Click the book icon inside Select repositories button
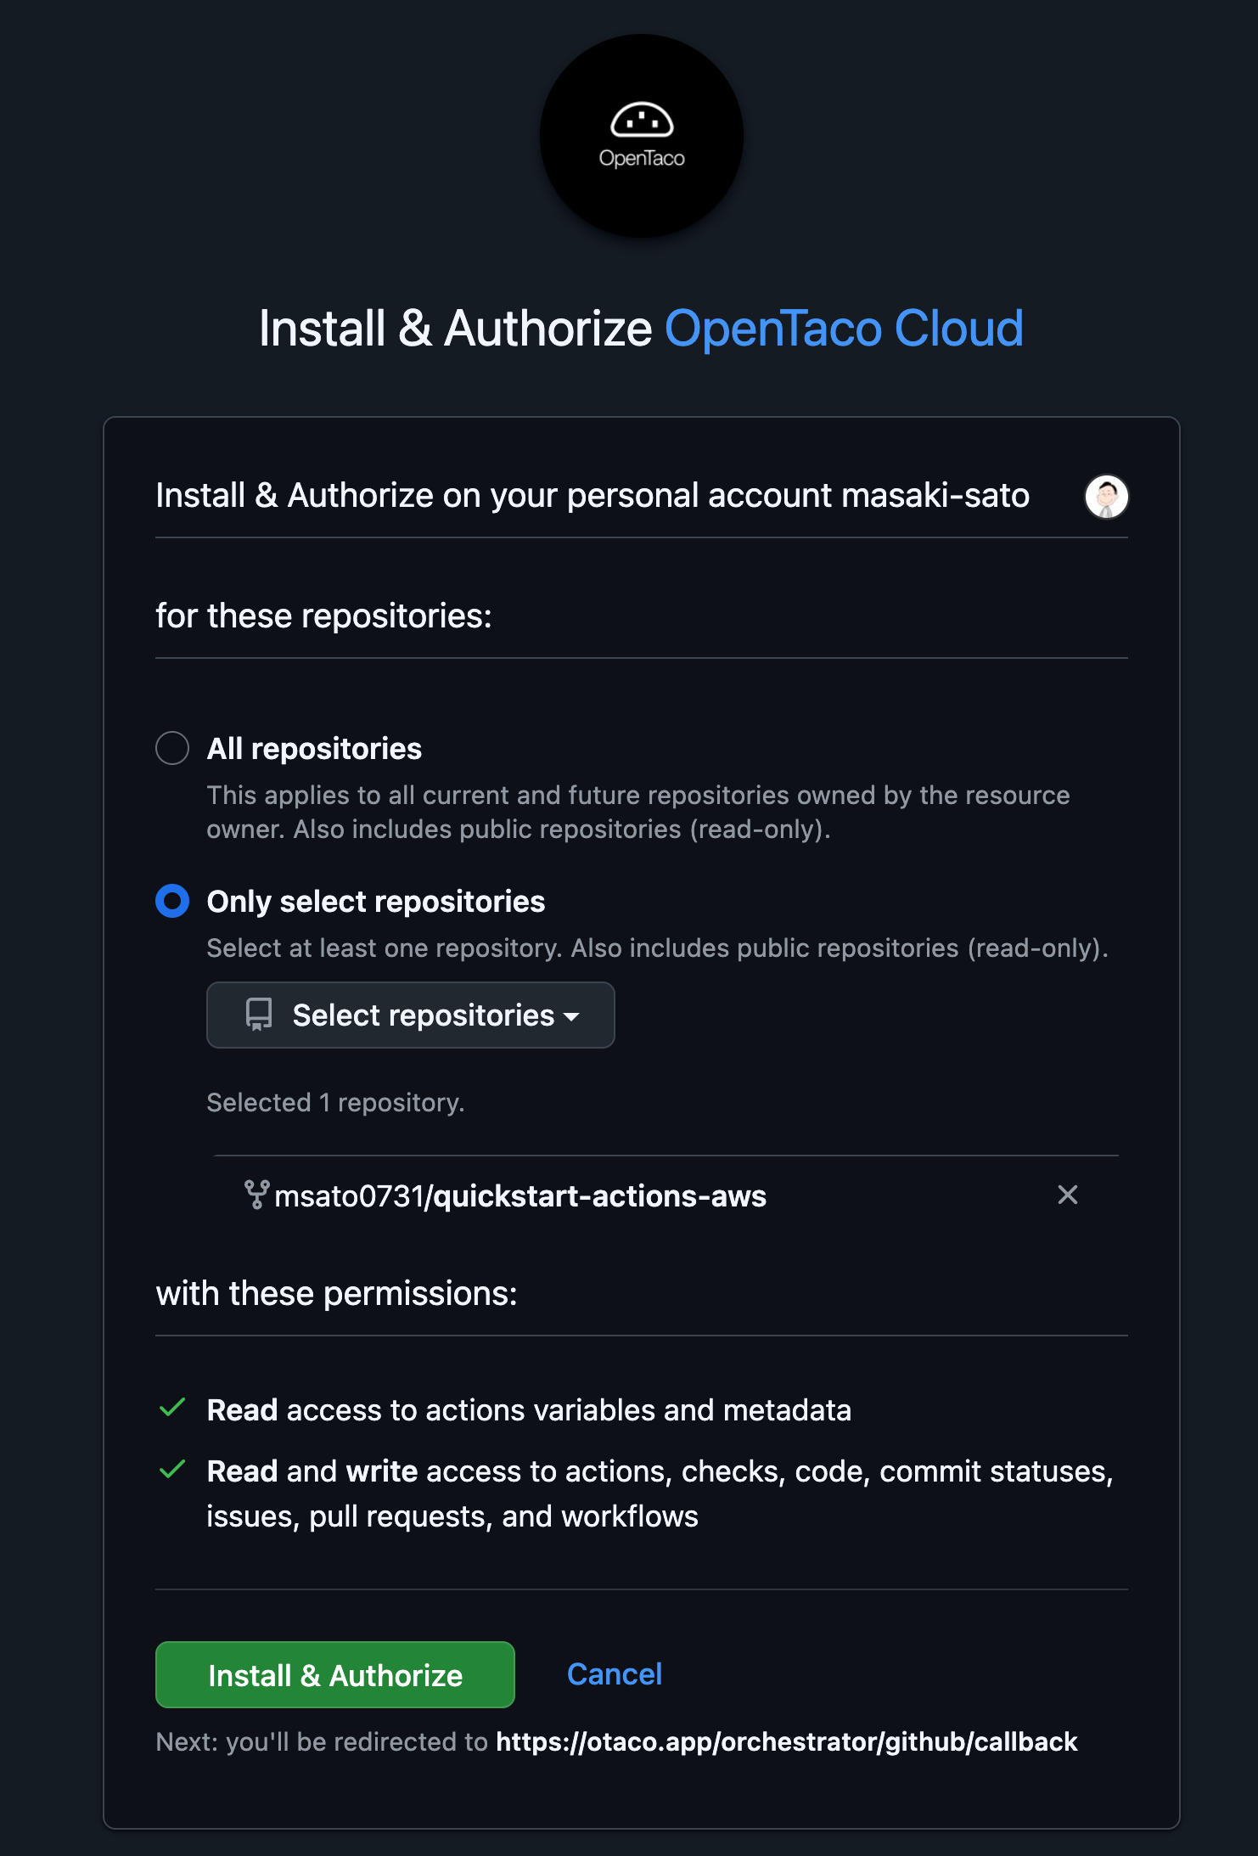This screenshot has height=1856, width=1258. pos(259,1015)
